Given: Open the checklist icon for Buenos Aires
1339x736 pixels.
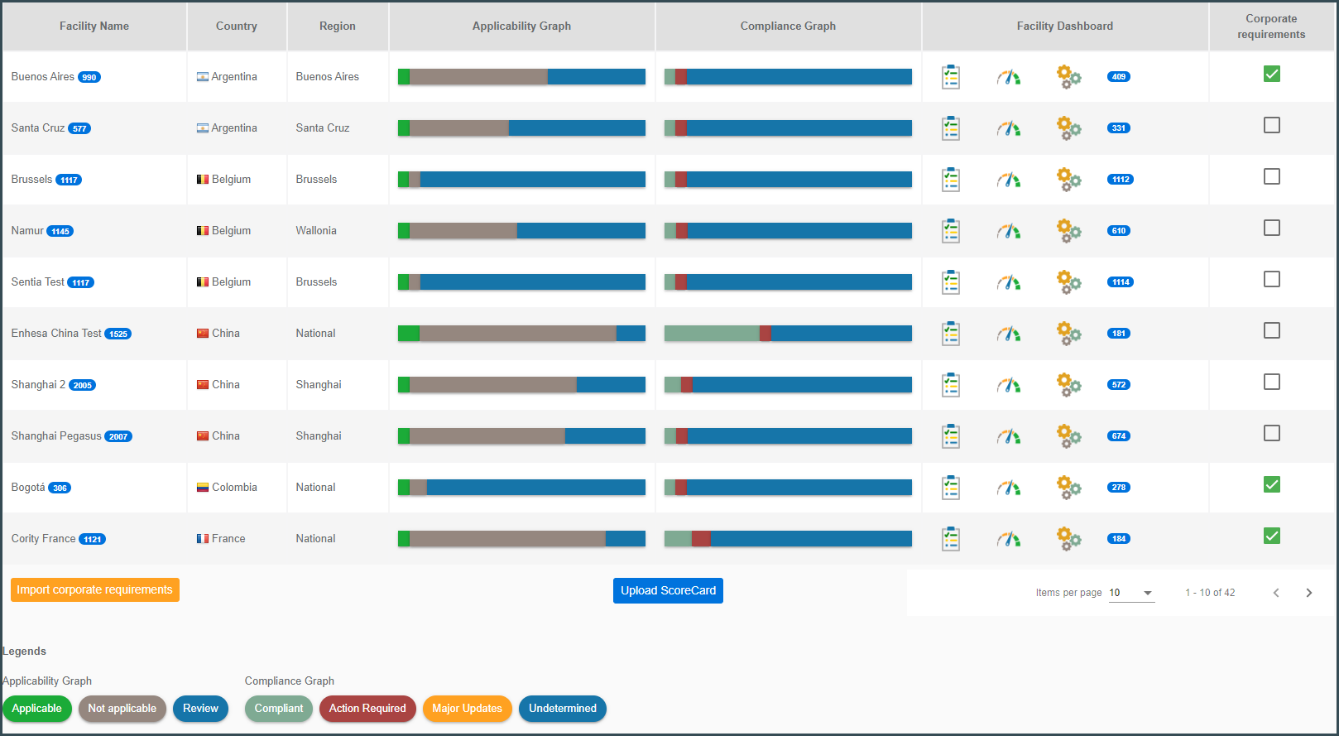Looking at the screenshot, I should 951,77.
